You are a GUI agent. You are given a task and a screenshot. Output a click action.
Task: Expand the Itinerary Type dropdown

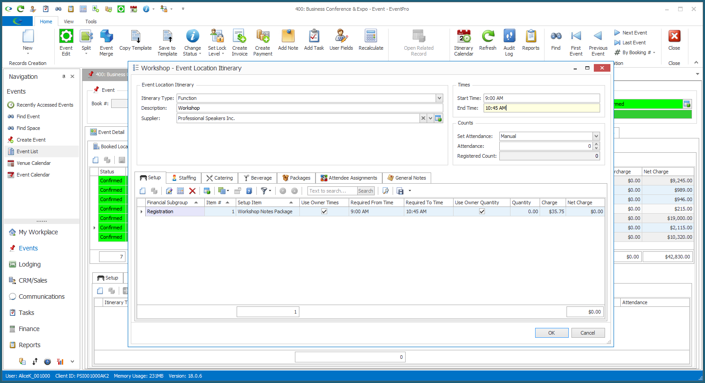click(x=439, y=98)
